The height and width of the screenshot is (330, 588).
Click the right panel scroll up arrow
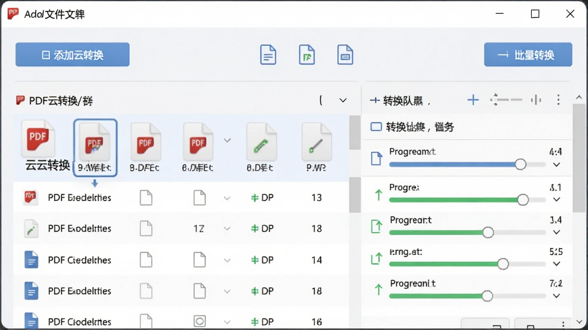(x=579, y=97)
